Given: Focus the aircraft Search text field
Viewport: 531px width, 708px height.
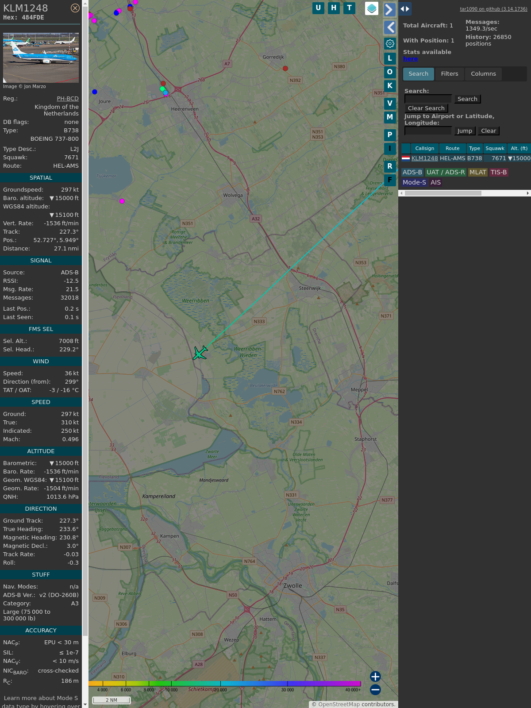Looking at the screenshot, I should tap(428, 99).
